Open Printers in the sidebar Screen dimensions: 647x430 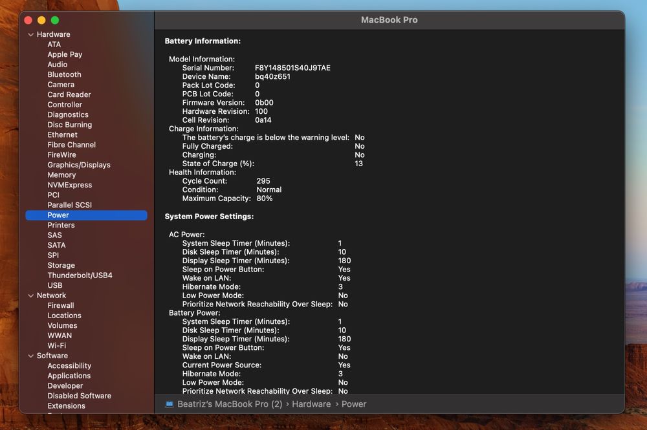pyautogui.click(x=61, y=225)
